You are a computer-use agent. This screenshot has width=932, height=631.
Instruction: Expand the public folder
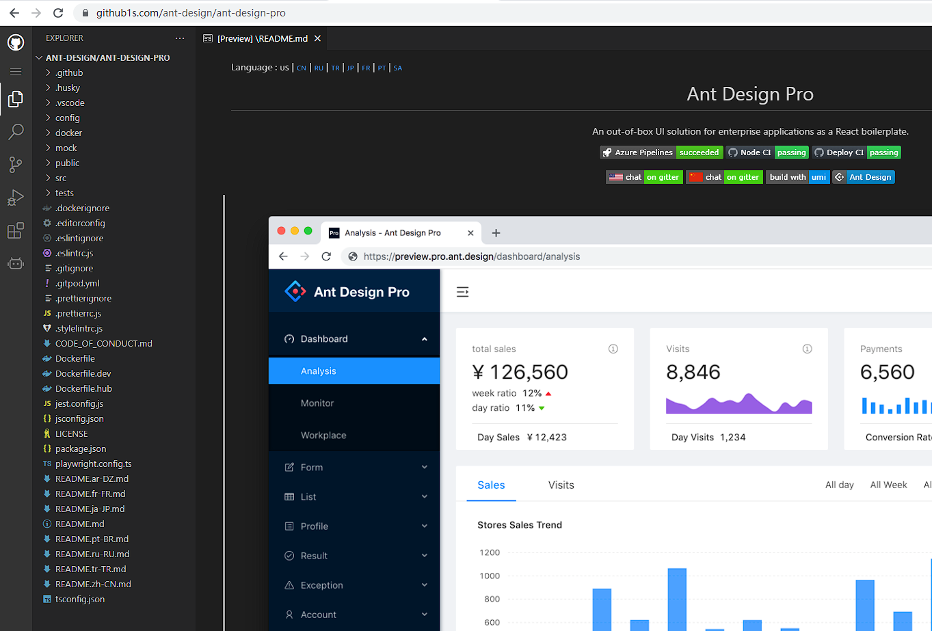click(x=114, y=163)
